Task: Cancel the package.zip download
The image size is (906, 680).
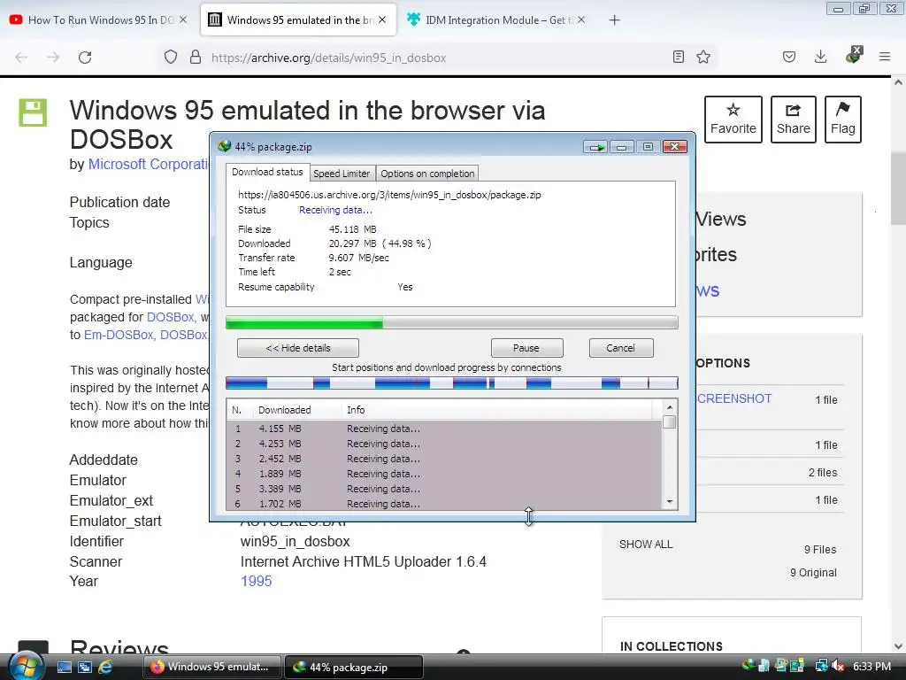Action: click(x=621, y=348)
